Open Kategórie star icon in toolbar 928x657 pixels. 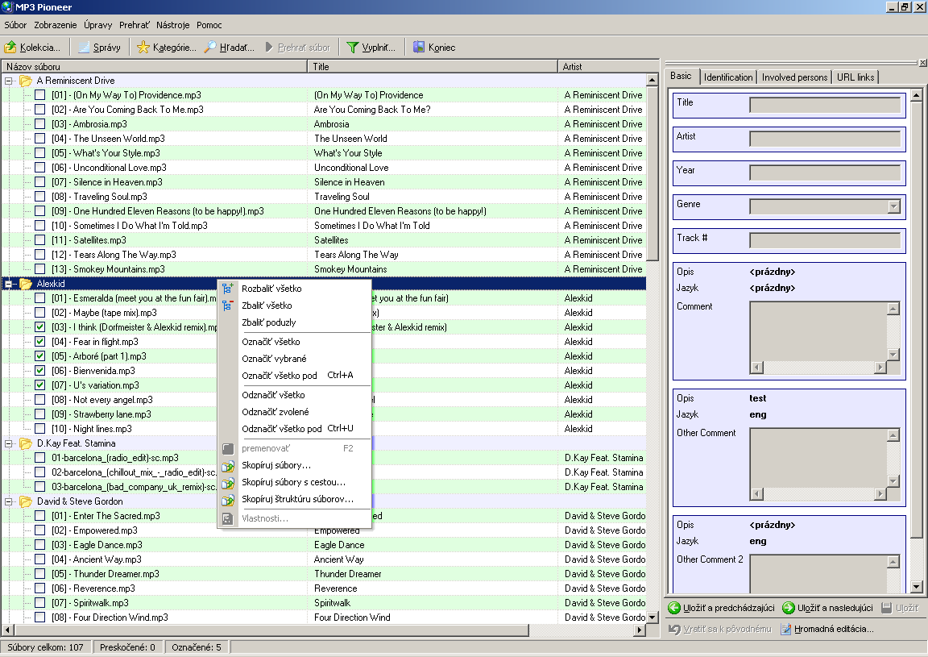143,48
